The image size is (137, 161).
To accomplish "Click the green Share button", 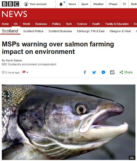I will coord(126,72).
